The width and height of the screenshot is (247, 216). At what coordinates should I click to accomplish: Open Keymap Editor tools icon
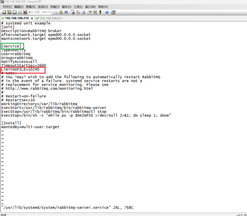pos(95,12)
